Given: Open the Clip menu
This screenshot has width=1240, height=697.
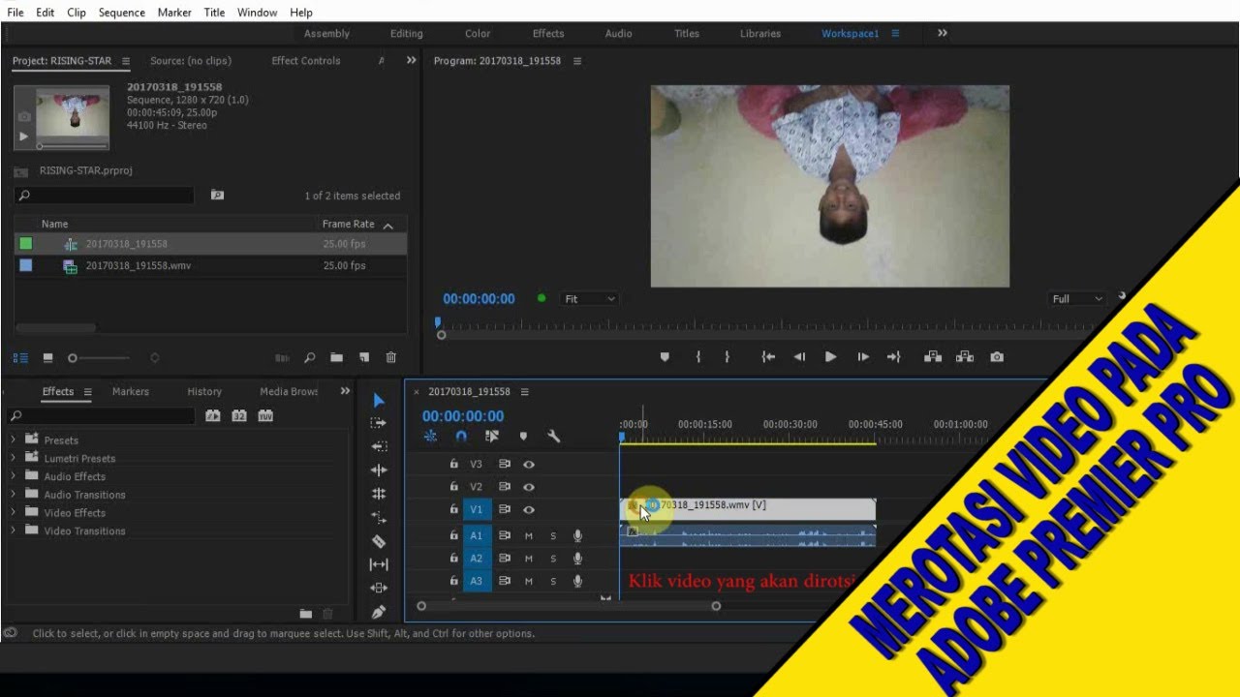Looking at the screenshot, I should [x=77, y=13].
